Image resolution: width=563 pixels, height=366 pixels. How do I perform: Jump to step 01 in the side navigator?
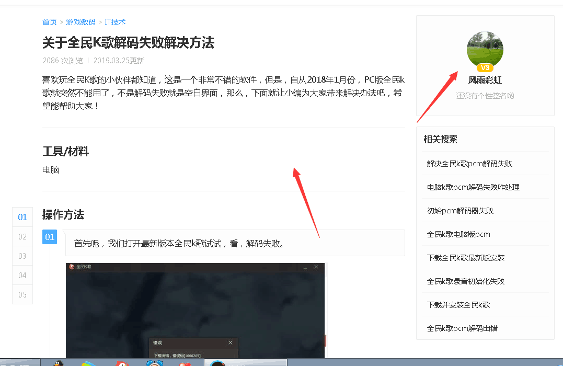coord(22,217)
